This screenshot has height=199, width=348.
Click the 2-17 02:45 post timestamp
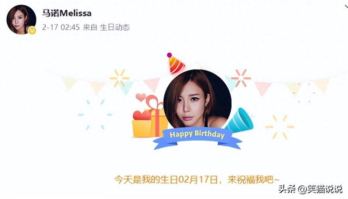click(61, 27)
